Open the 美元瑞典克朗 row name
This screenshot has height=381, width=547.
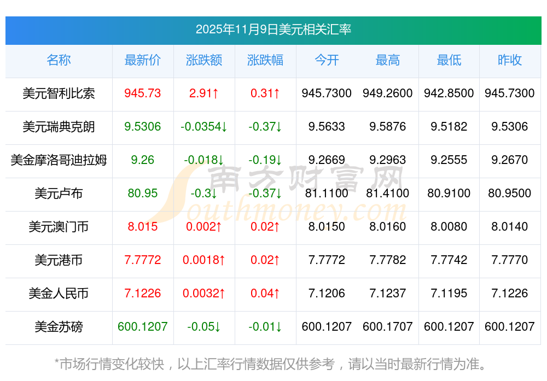(x=59, y=127)
